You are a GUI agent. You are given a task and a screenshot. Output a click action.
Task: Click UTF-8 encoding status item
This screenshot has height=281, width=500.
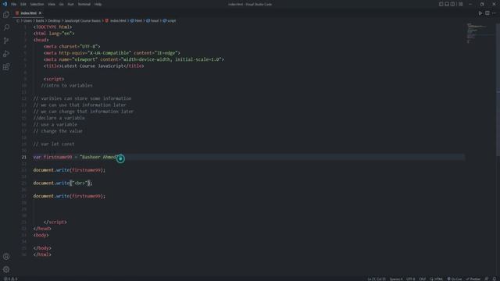coord(411,279)
